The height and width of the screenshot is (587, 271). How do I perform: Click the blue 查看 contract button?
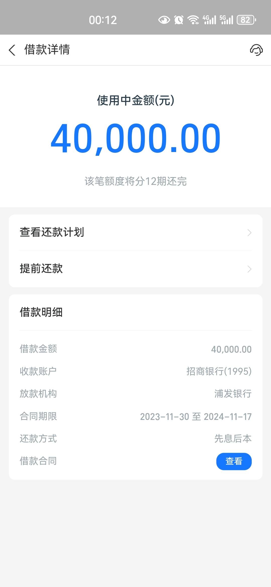[x=234, y=461]
